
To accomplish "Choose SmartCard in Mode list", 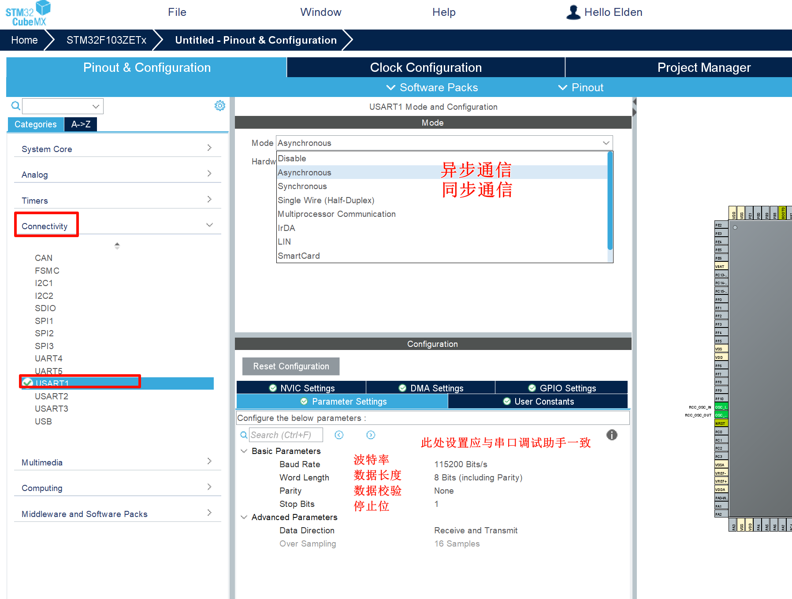I will [x=442, y=256].
